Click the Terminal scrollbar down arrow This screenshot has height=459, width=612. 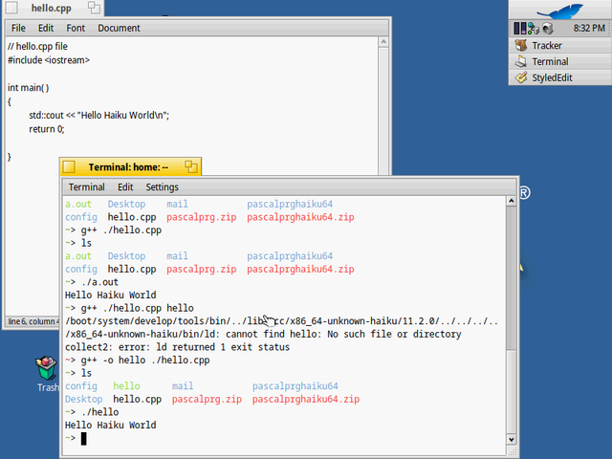point(512,440)
